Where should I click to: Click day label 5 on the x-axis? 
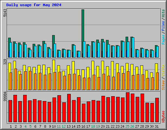click(30, 126)
